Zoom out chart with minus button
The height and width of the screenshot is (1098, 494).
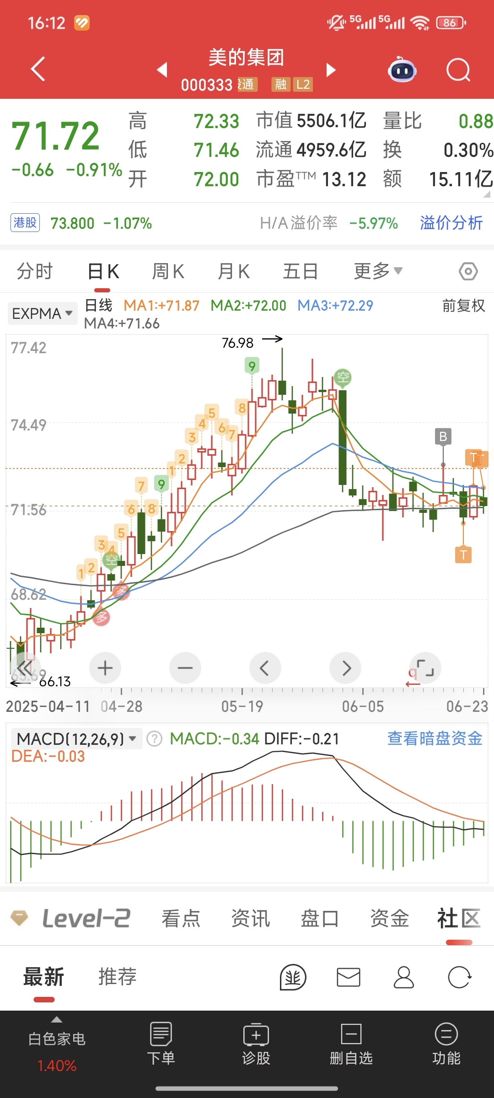click(185, 668)
